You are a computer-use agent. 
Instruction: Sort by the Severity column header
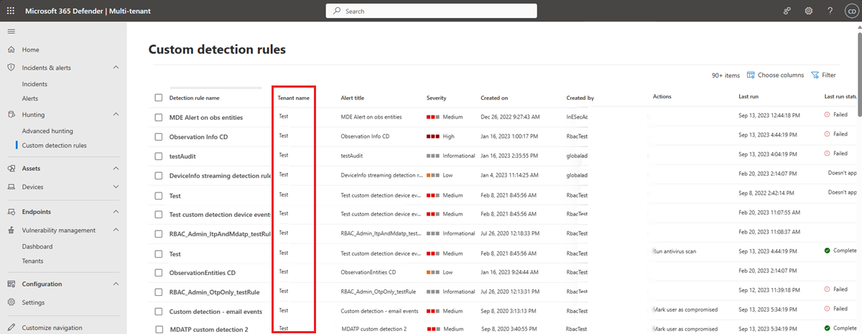click(x=437, y=98)
